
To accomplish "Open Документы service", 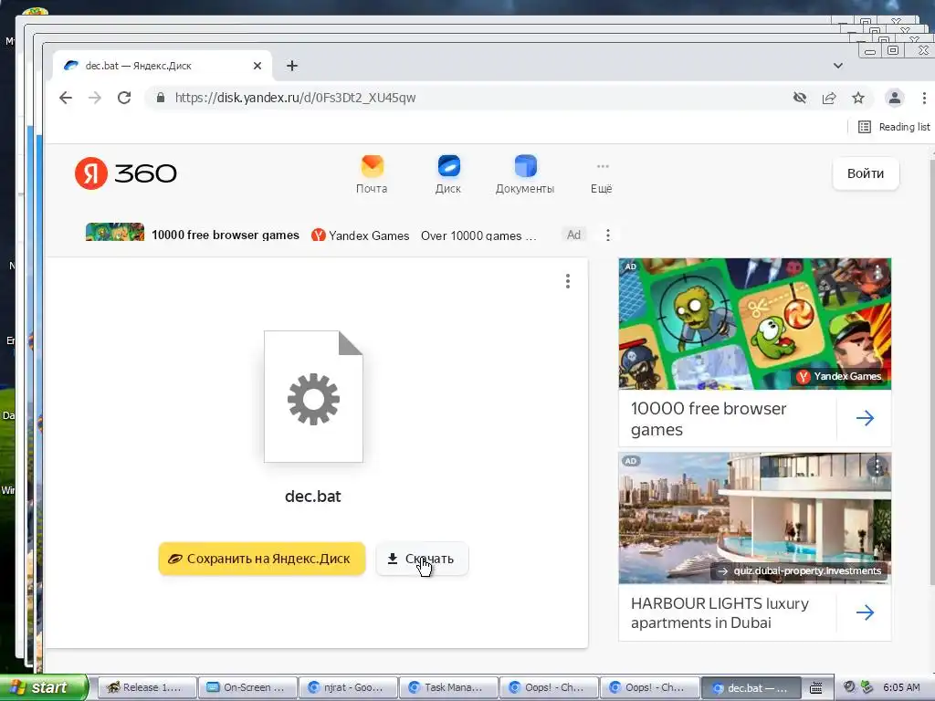I will [x=525, y=174].
